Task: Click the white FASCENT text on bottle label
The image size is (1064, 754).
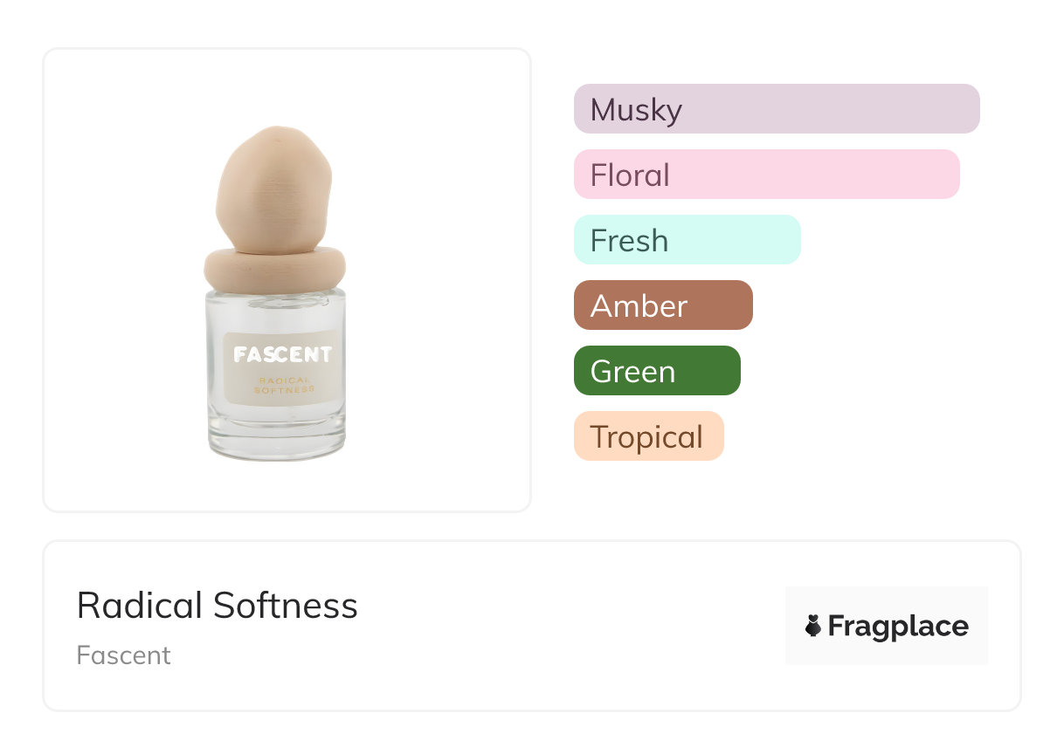Action: (282, 354)
